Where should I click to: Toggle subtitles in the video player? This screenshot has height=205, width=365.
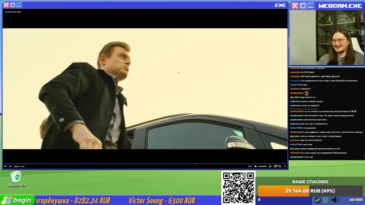point(270,166)
